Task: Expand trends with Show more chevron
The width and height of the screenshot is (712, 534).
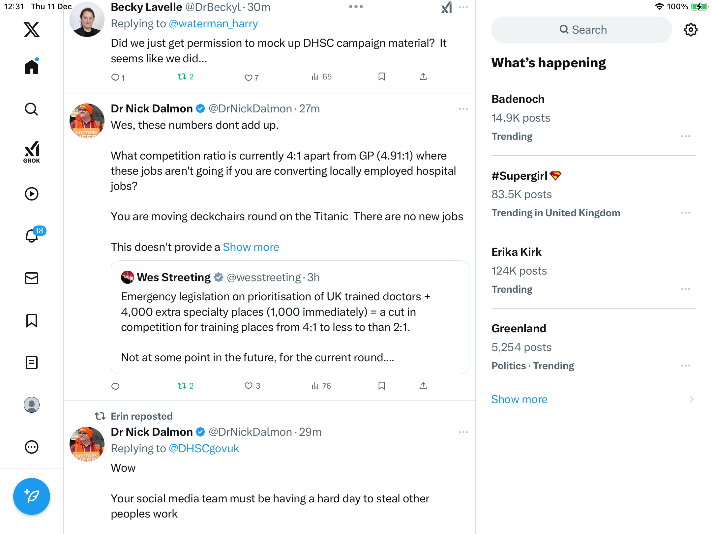Action: [x=691, y=399]
